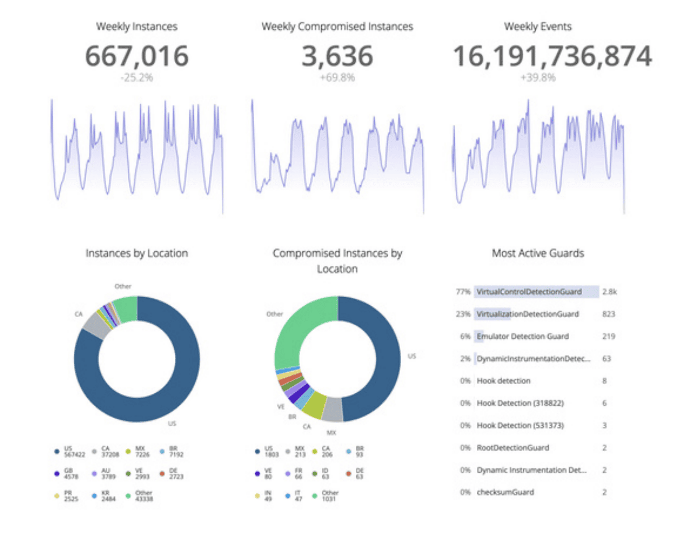The width and height of the screenshot is (695, 536).
Task: Click the Weekly Compromised Instances sparkline chart
Action: (338, 156)
